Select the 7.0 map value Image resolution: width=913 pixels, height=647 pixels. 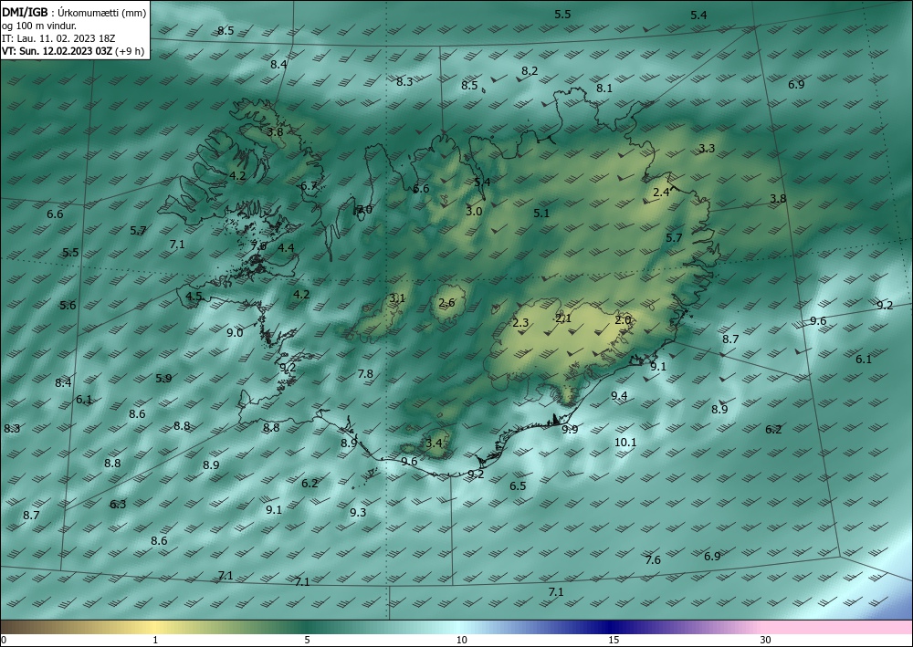click(364, 210)
